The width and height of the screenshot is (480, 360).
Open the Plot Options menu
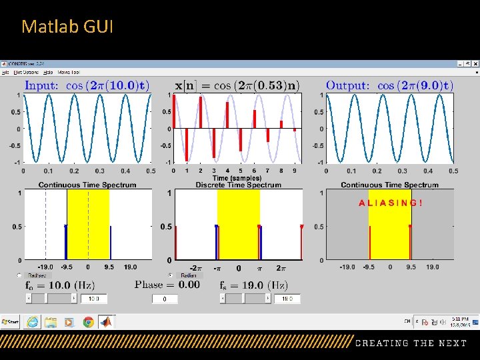coord(26,72)
